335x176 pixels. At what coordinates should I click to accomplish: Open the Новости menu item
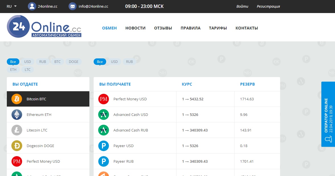135,28
